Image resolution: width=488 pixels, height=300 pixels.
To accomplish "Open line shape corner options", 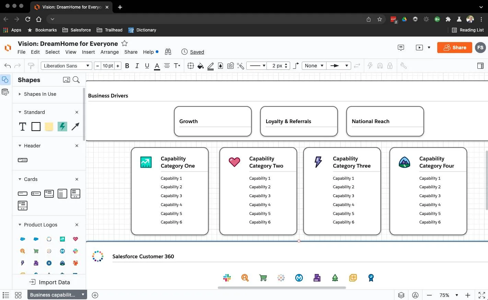I will coord(296,66).
